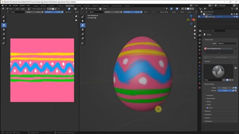Viewport: 239px width, 134px height.
Task: Expand the Masking panel
Action: coord(207,111)
